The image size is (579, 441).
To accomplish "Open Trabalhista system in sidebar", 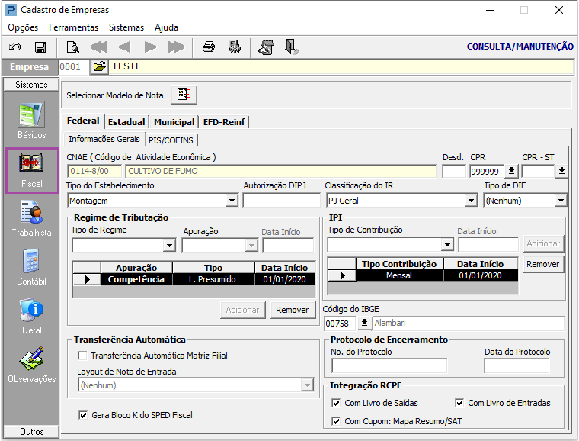I will (31, 218).
